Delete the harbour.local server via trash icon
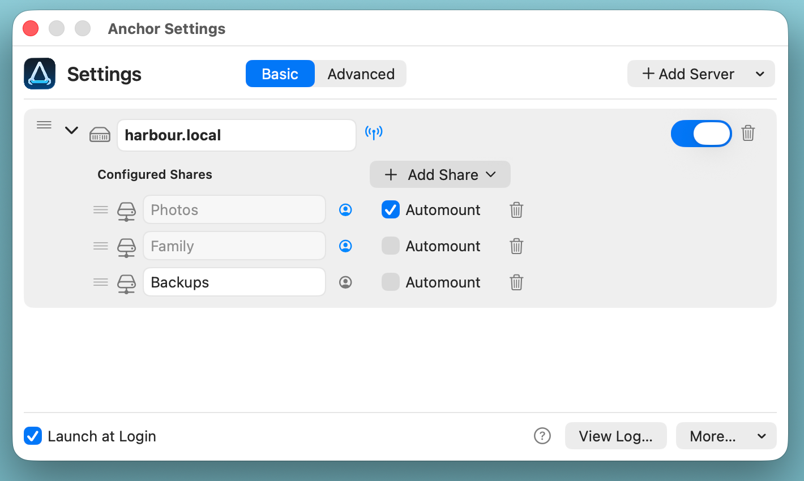 pos(748,133)
